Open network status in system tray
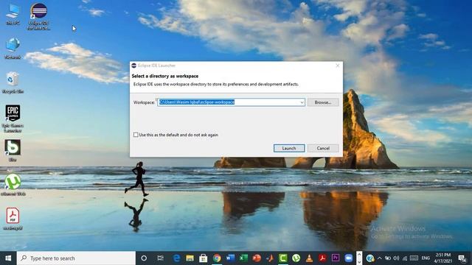Screen dimensions: 472x265 (x=405, y=258)
